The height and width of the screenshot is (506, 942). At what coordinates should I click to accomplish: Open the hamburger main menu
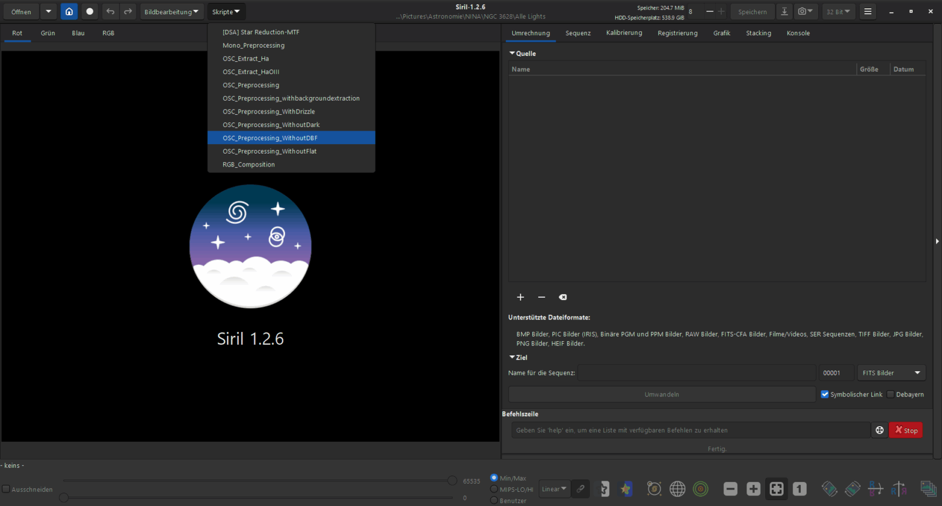point(868,11)
